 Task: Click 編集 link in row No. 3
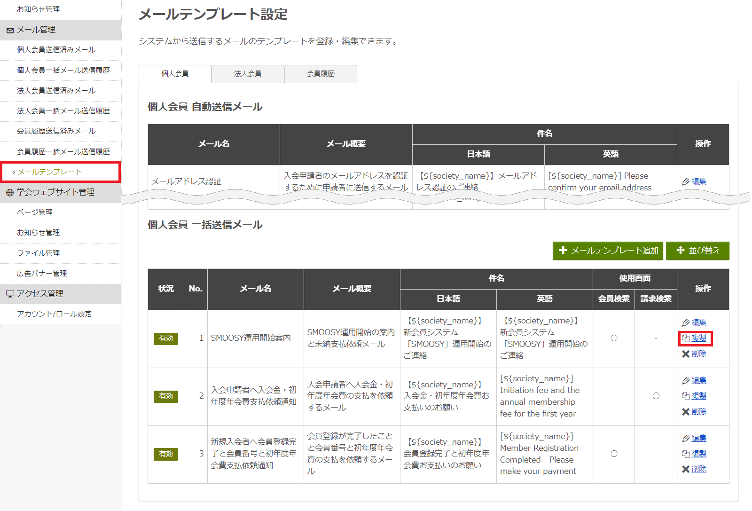point(699,438)
